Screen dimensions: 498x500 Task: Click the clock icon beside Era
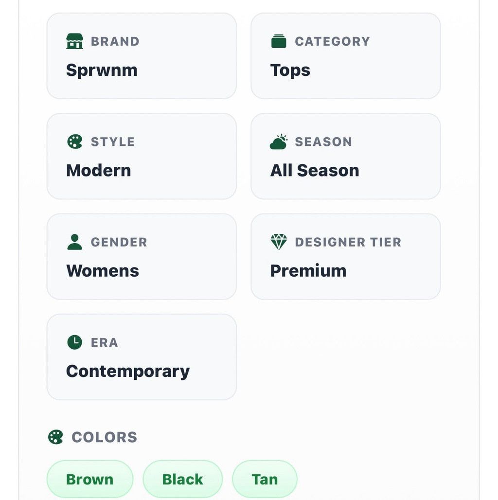[x=74, y=342]
